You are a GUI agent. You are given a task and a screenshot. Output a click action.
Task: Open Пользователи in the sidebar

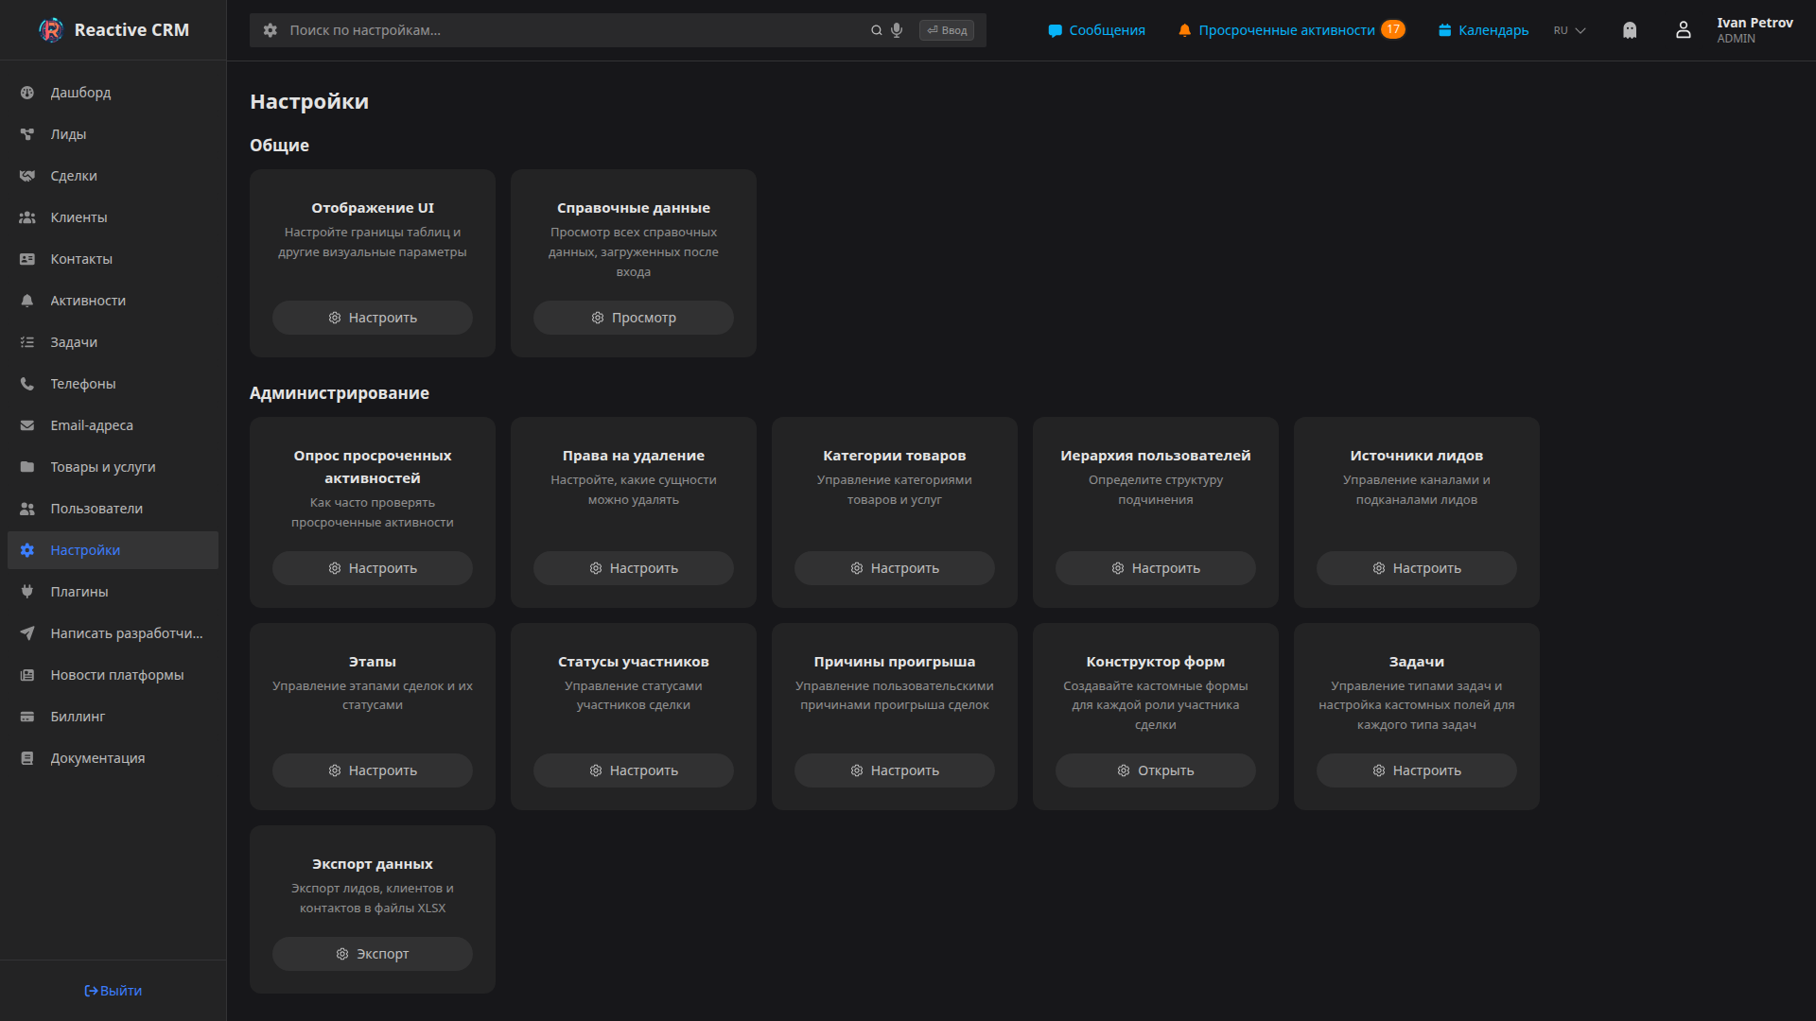113,509
